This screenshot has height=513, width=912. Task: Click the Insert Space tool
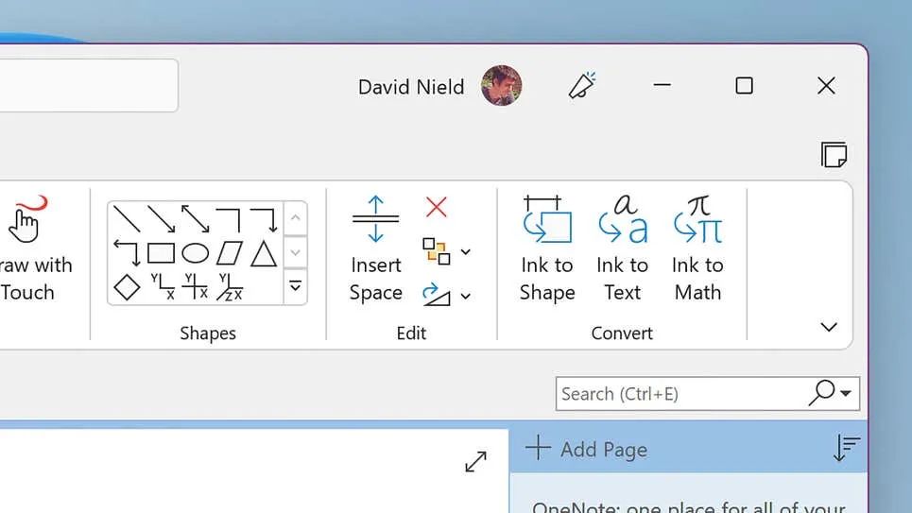click(x=375, y=249)
